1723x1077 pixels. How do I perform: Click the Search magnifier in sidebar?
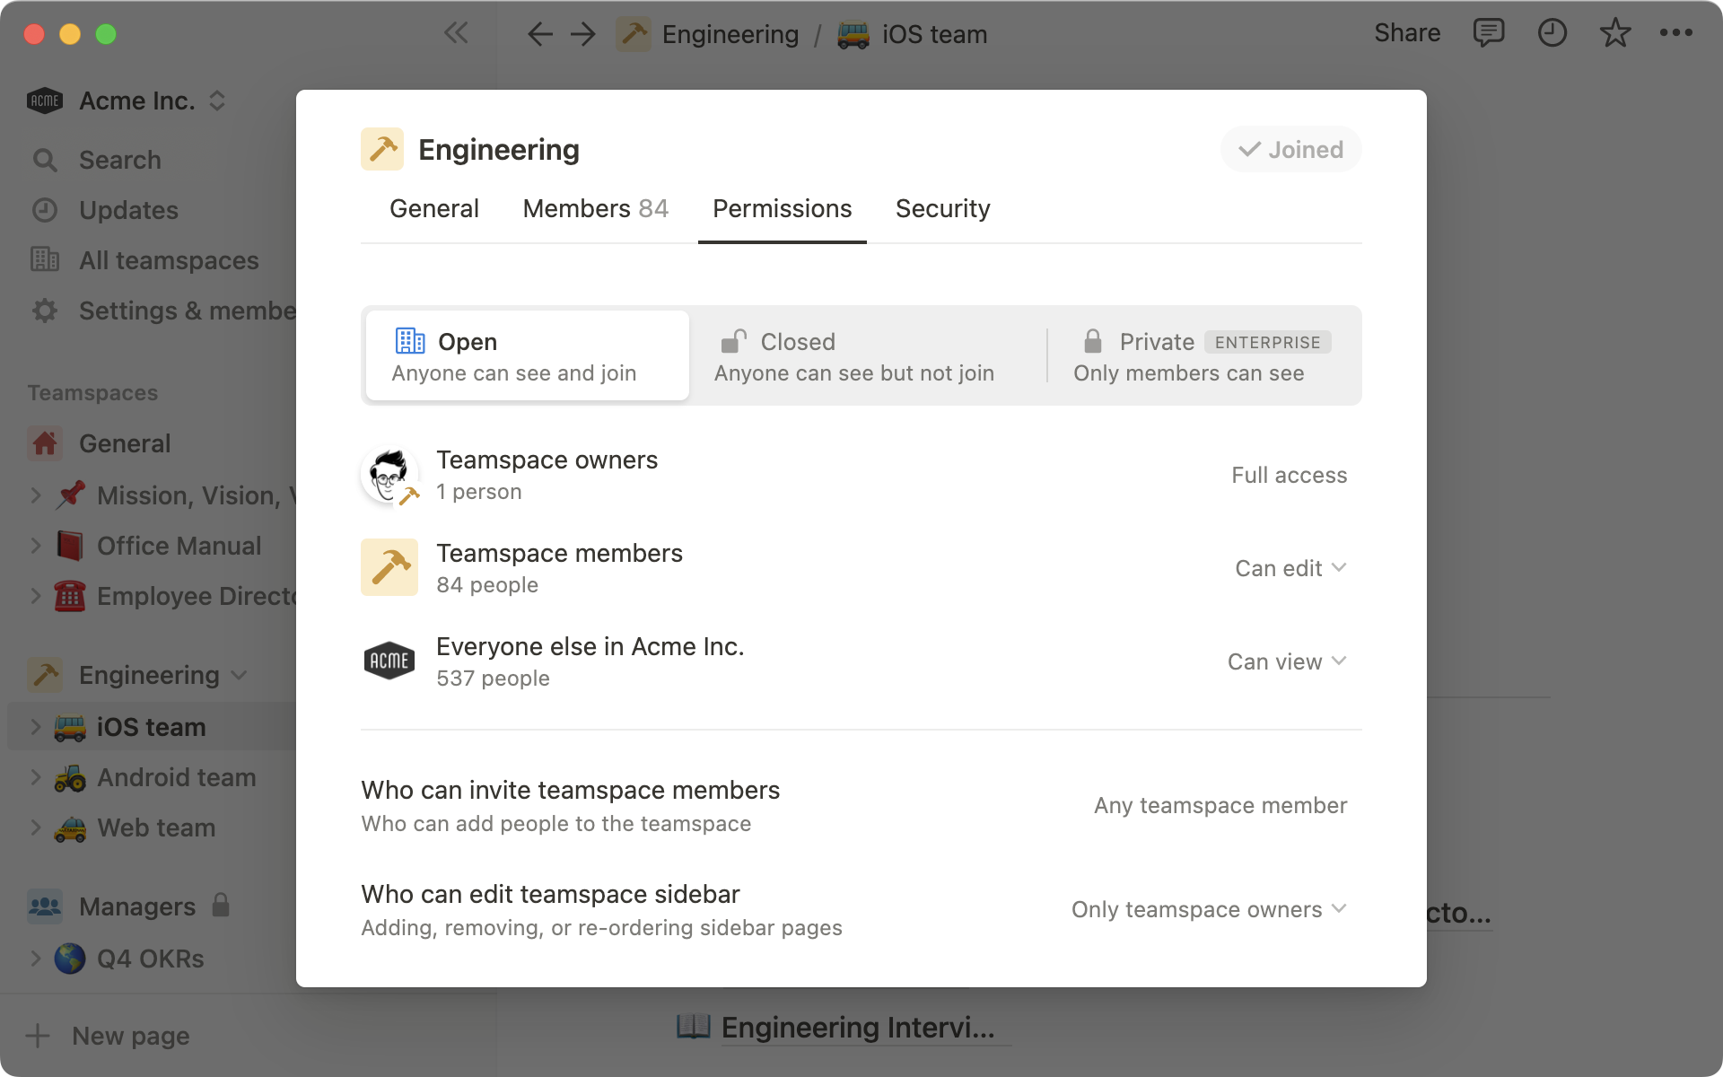tap(46, 160)
